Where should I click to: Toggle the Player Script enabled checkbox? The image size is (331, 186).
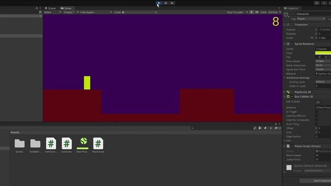292,146
